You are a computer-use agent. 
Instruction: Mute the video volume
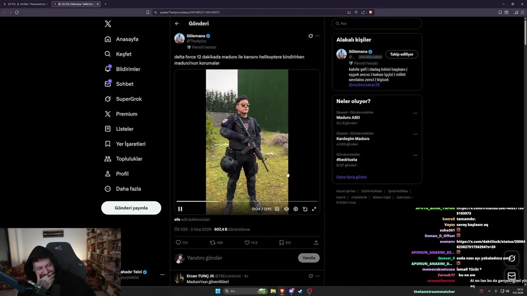286,209
